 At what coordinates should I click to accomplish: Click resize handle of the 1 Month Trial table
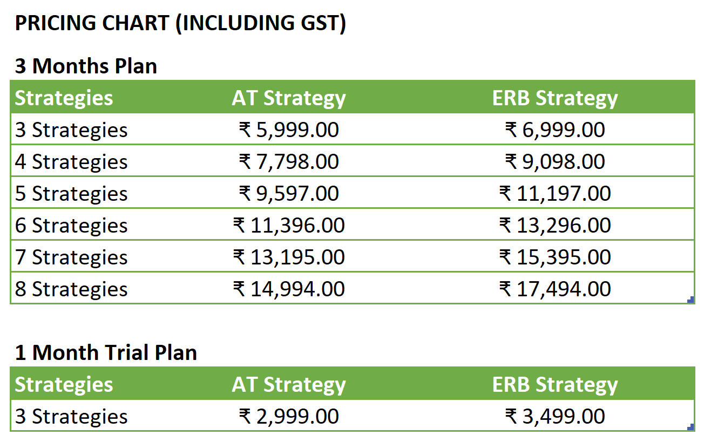[x=691, y=427]
